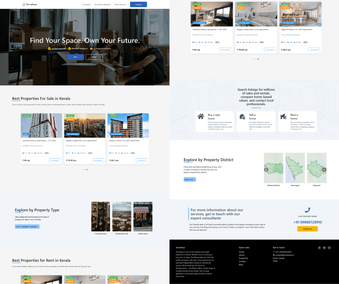This screenshot has width=339, height=284.
Task: Open the LinkedIn icon in the footer
Action: [324, 248]
